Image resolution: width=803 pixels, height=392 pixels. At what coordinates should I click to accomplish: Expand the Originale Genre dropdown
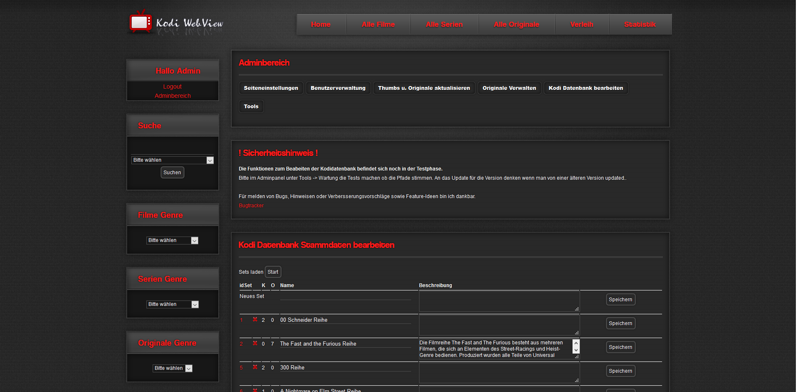coord(172,368)
